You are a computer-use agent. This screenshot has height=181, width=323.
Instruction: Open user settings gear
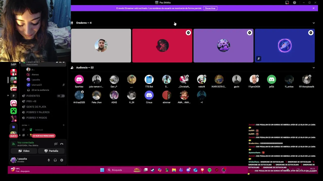pyautogui.click(x=62, y=160)
